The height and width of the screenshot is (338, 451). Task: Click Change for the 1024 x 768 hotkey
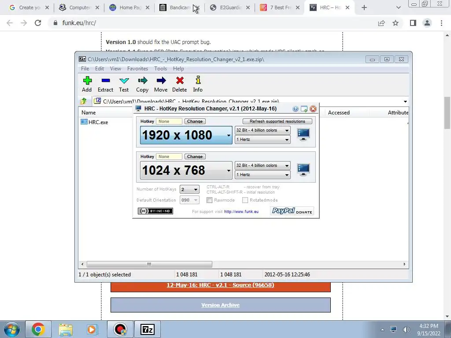195,157
